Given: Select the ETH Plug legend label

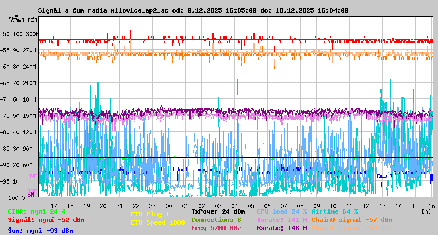Looking at the screenshot, I should tap(150, 214).
